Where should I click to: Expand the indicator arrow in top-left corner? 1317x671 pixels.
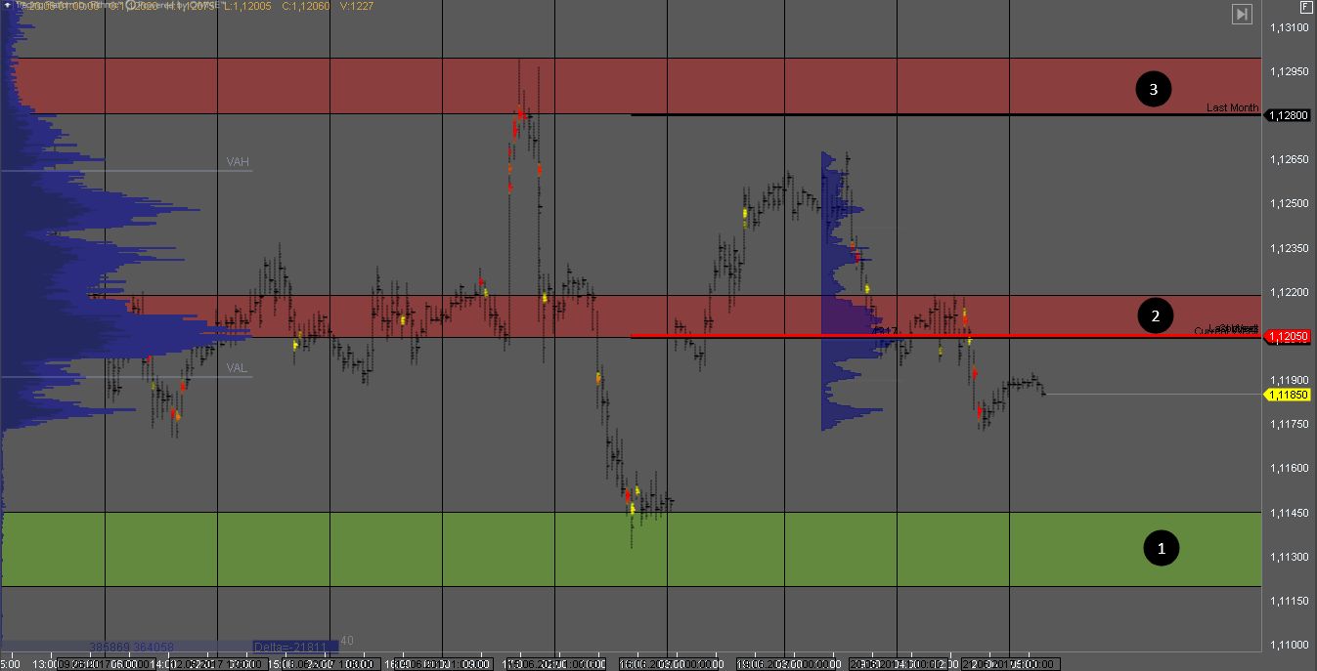click(9, 6)
